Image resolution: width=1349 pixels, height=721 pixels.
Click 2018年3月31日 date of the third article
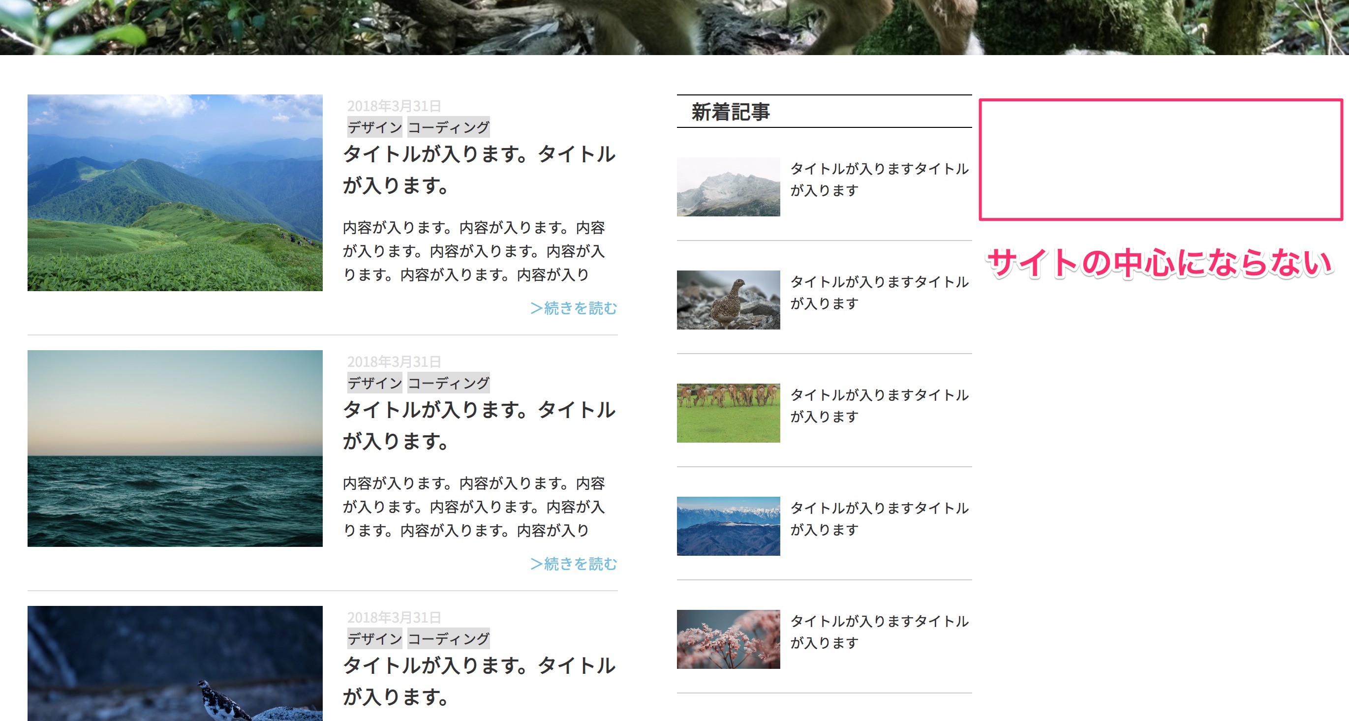tap(394, 617)
